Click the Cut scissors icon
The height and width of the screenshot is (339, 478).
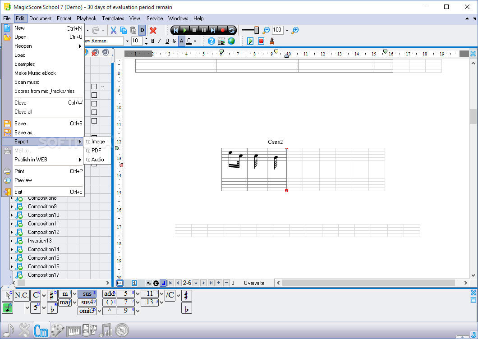(113, 30)
